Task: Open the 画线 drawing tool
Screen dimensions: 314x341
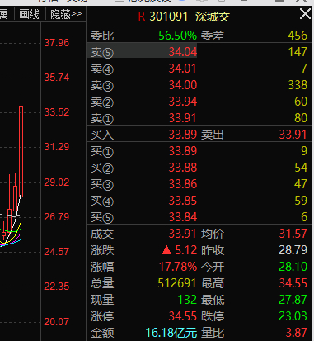Action: [x=29, y=14]
